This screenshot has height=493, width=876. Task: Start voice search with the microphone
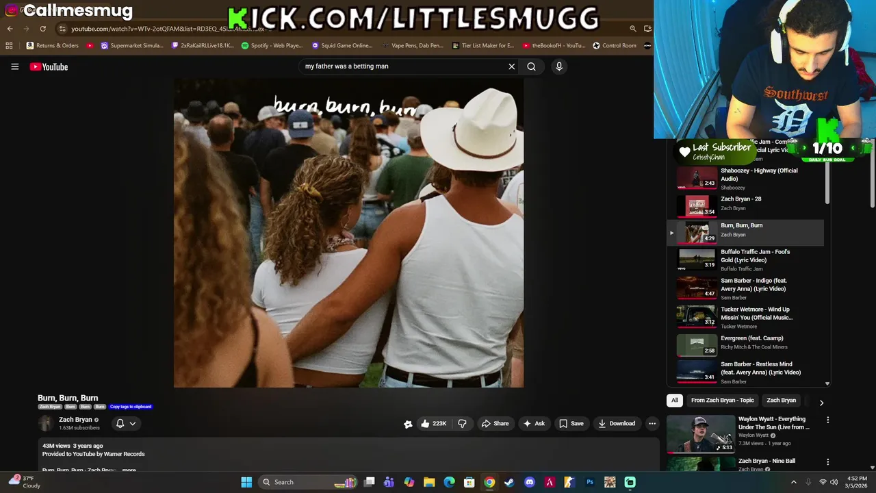[559, 66]
